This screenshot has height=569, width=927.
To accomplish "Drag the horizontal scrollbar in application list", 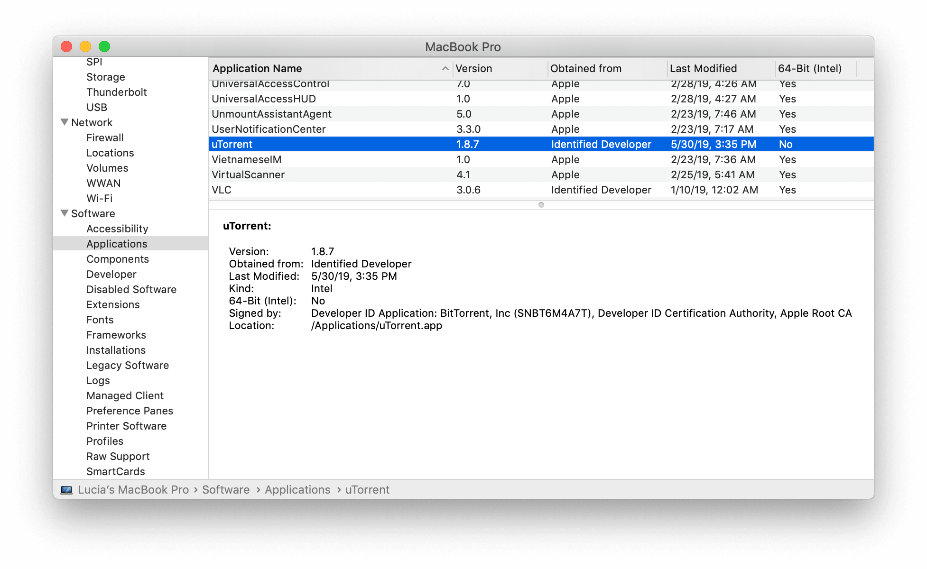I will 540,206.
